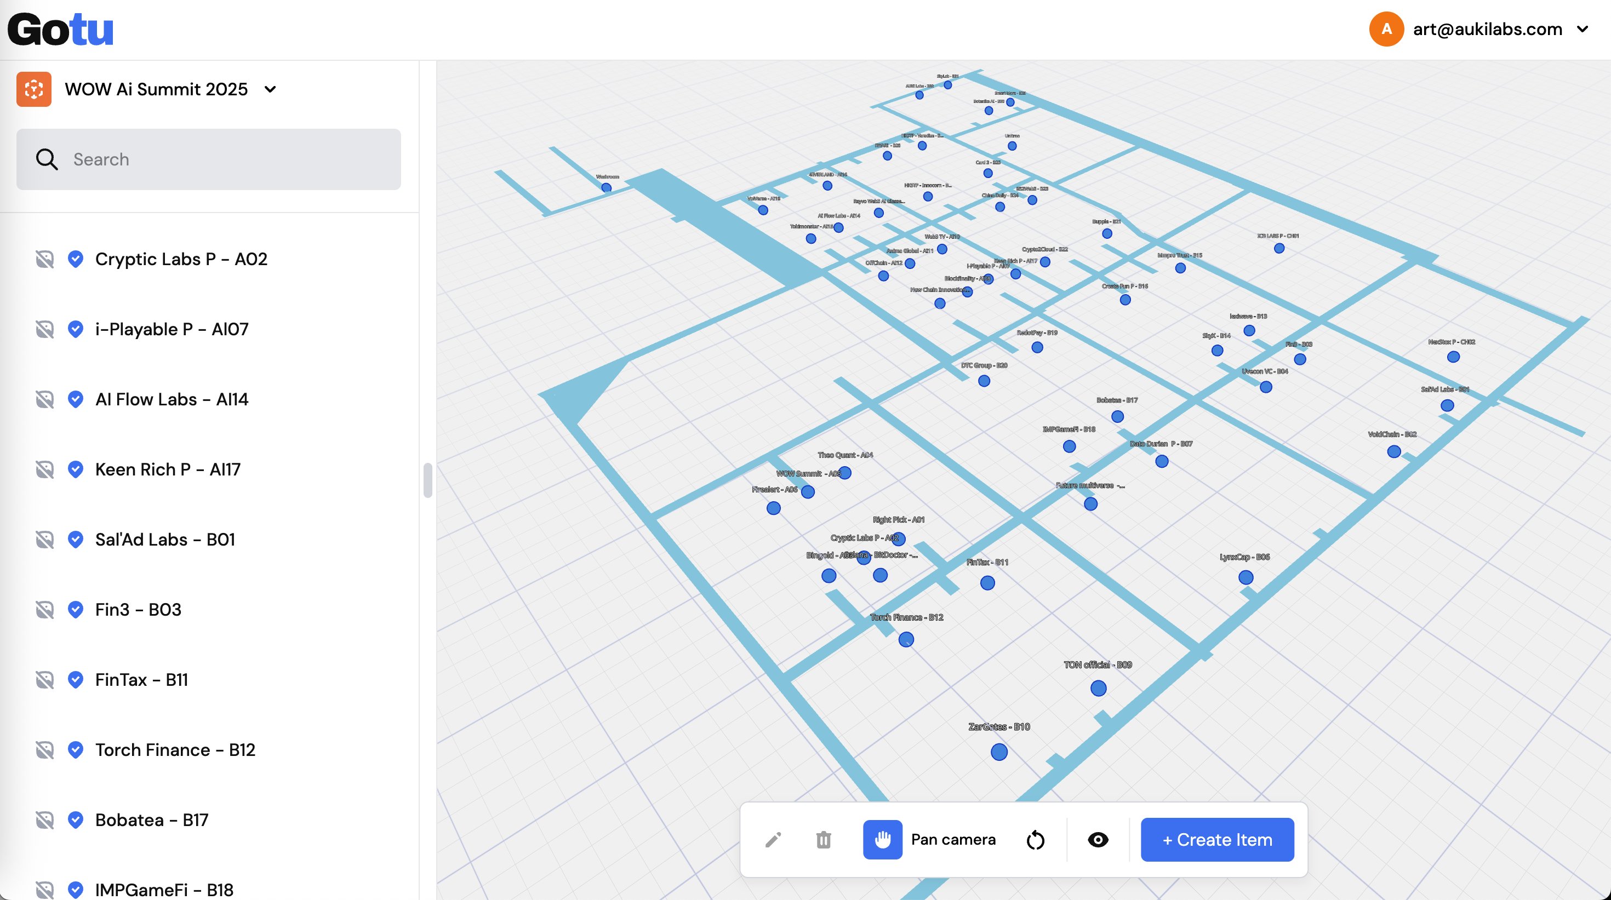Expand the WOW Ai Summit 2025 dropdown

tap(270, 89)
